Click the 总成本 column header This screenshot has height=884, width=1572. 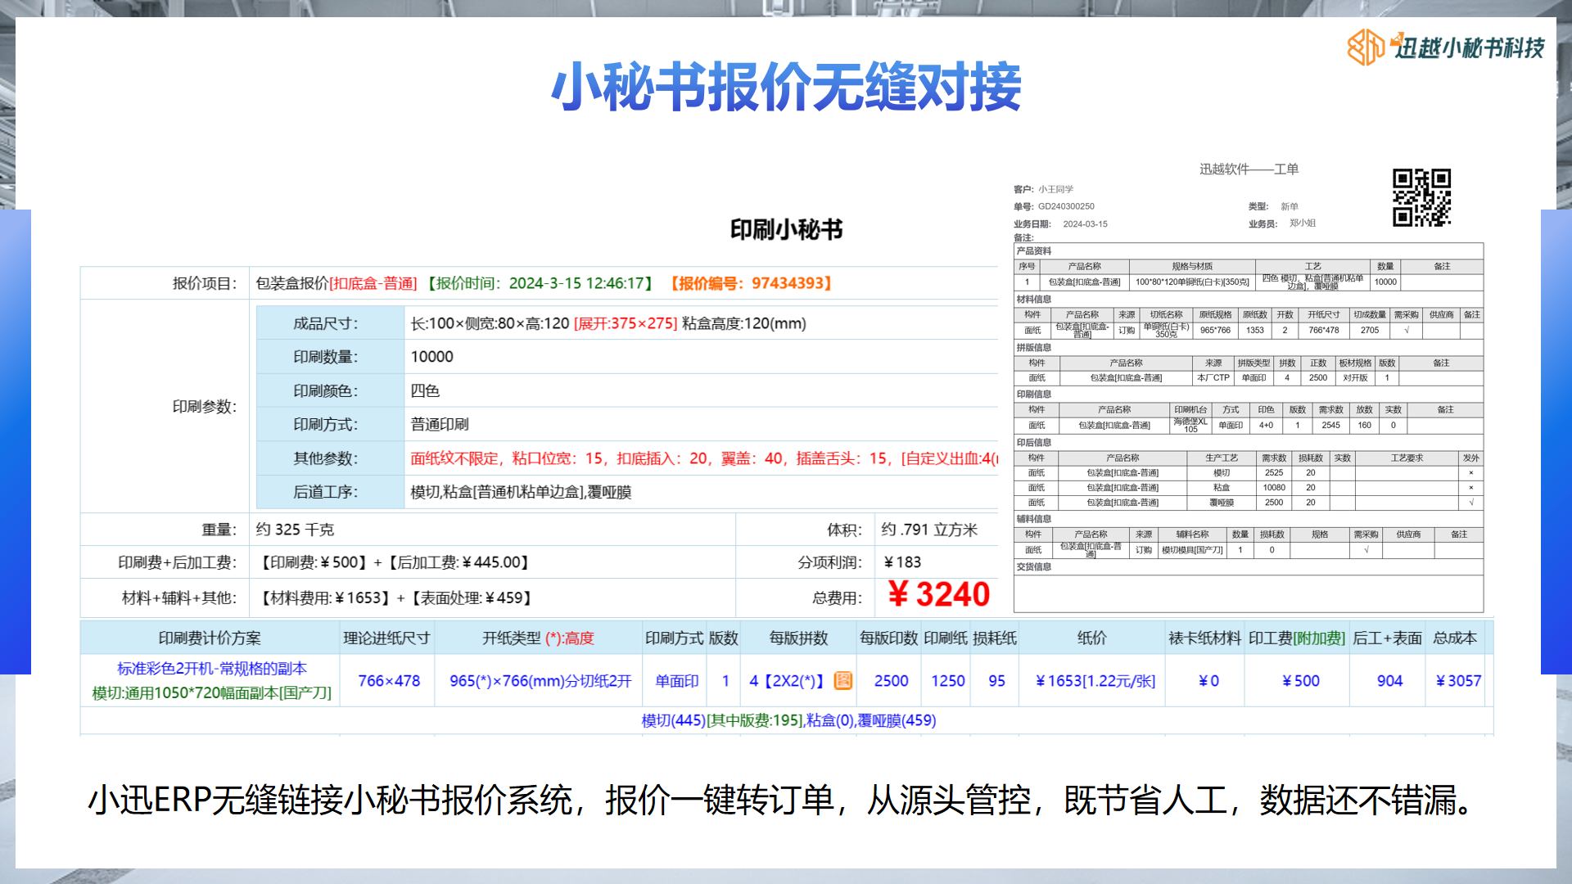point(1455,638)
